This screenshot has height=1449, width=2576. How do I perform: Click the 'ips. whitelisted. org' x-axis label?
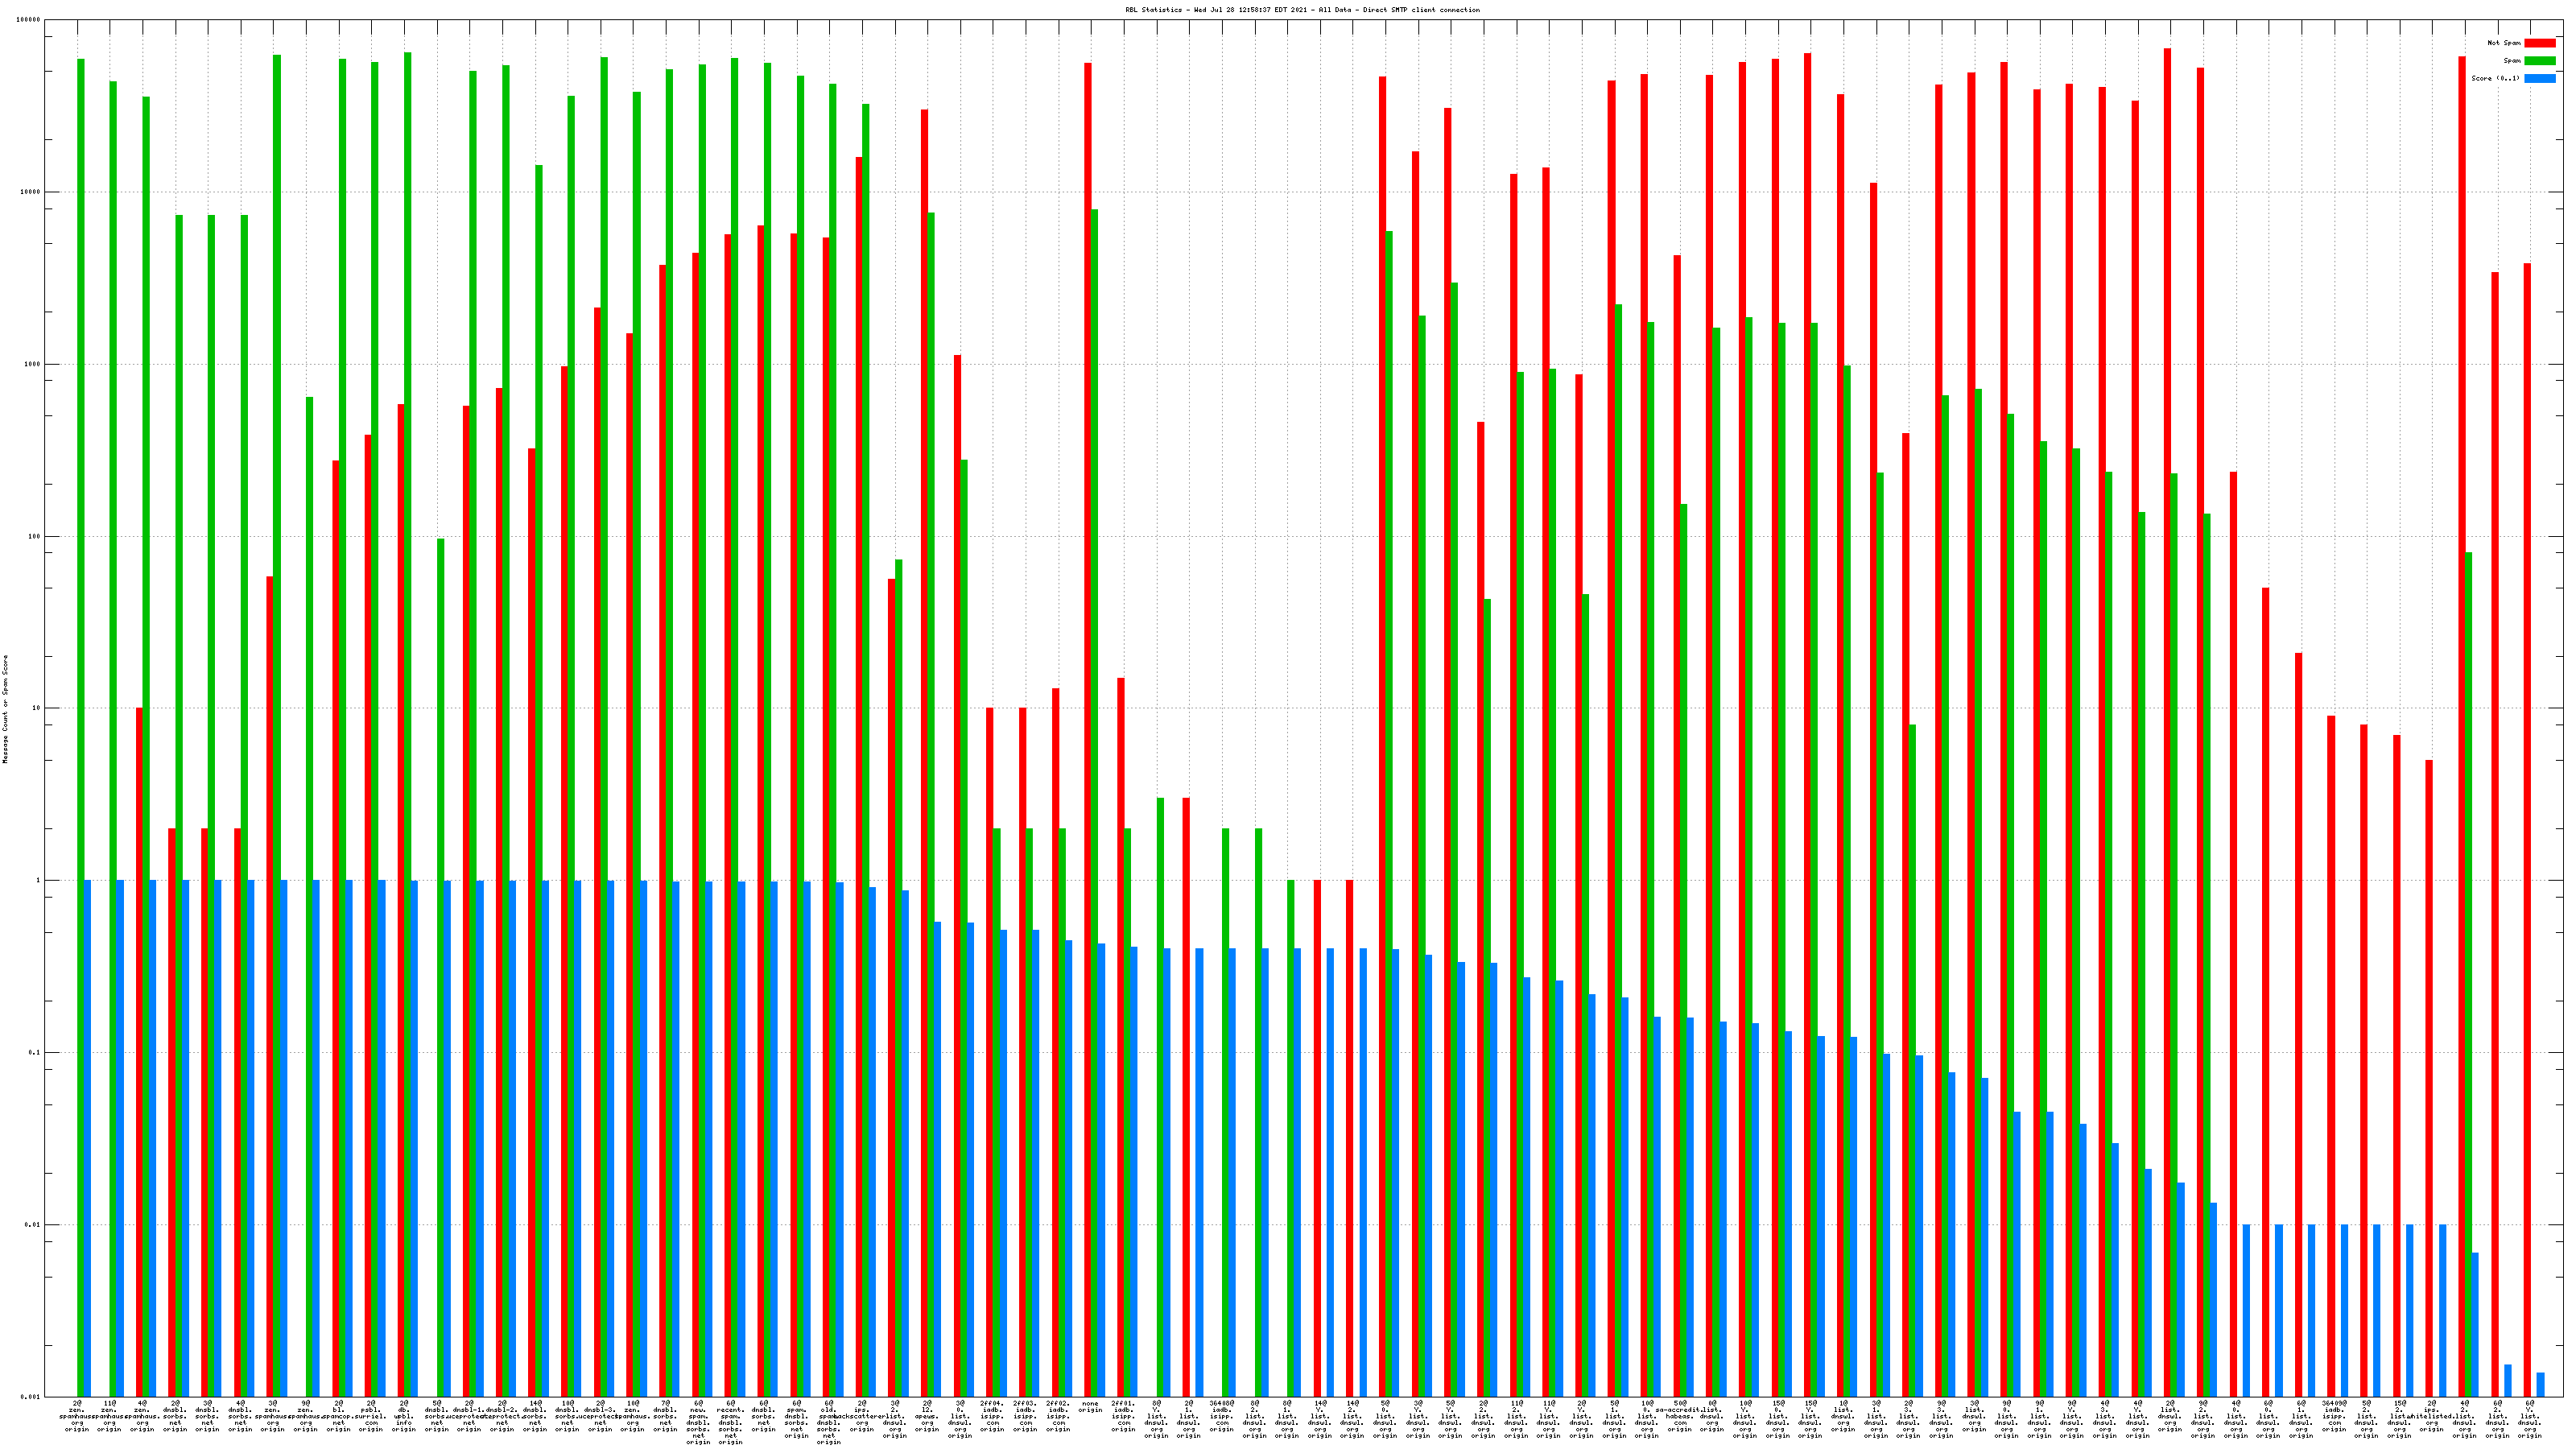click(2431, 1416)
